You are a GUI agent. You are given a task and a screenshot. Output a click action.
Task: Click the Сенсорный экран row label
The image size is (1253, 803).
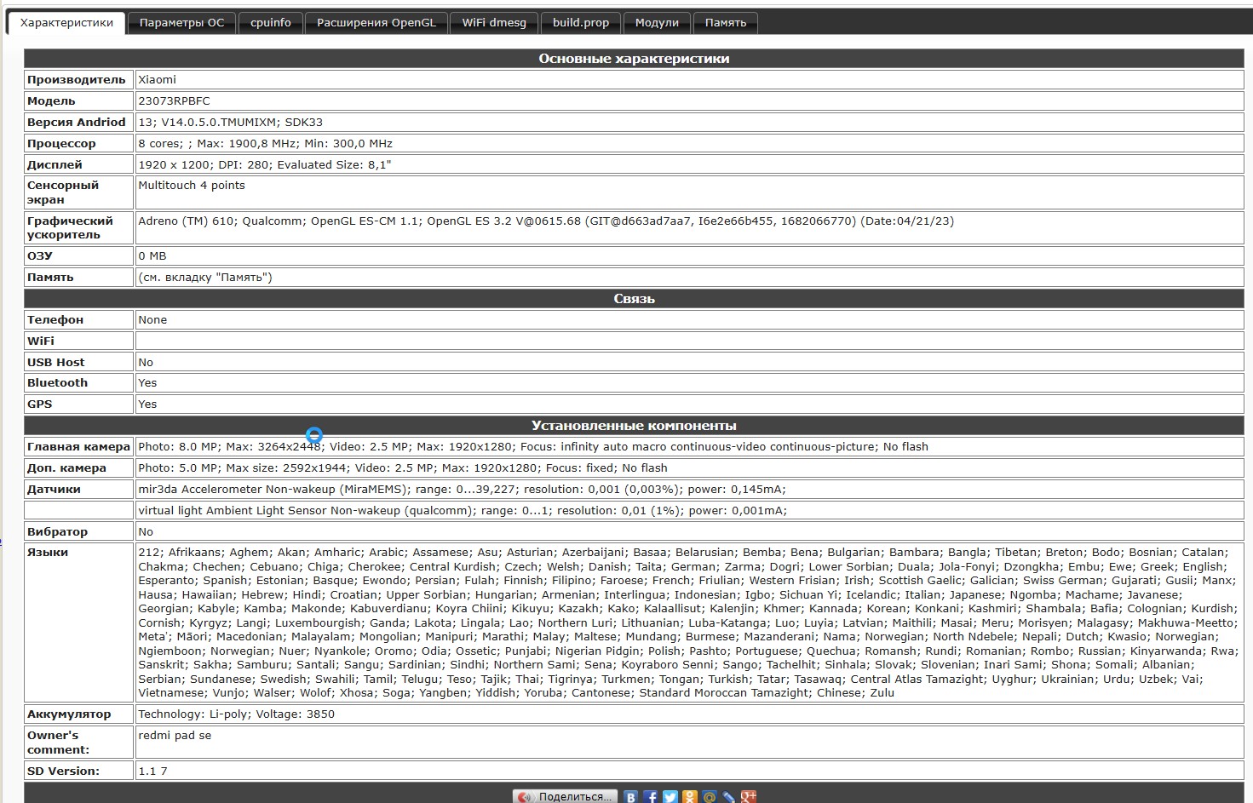pos(63,192)
